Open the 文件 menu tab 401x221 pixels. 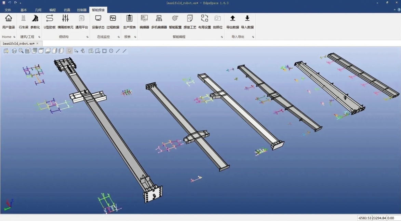[x=8, y=10]
